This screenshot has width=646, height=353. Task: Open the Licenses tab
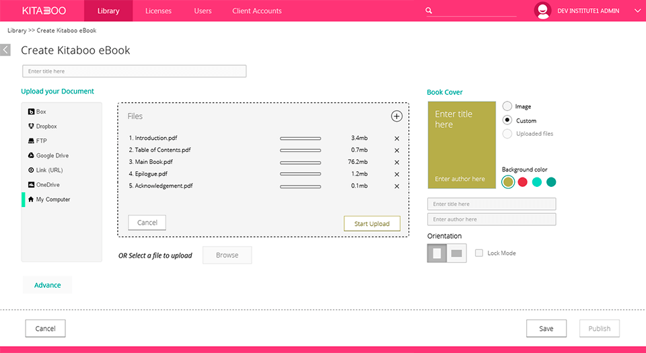(158, 11)
